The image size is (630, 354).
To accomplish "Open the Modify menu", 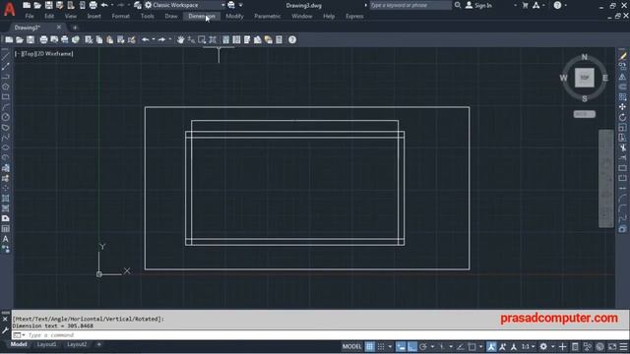I will (x=234, y=17).
